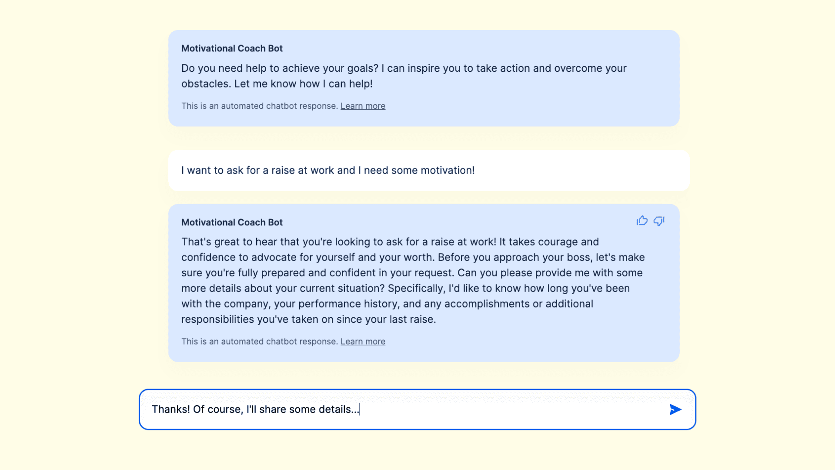Click "I need some motivation!" in the user bubble
Image resolution: width=835 pixels, height=470 pixels.
(x=416, y=170)
